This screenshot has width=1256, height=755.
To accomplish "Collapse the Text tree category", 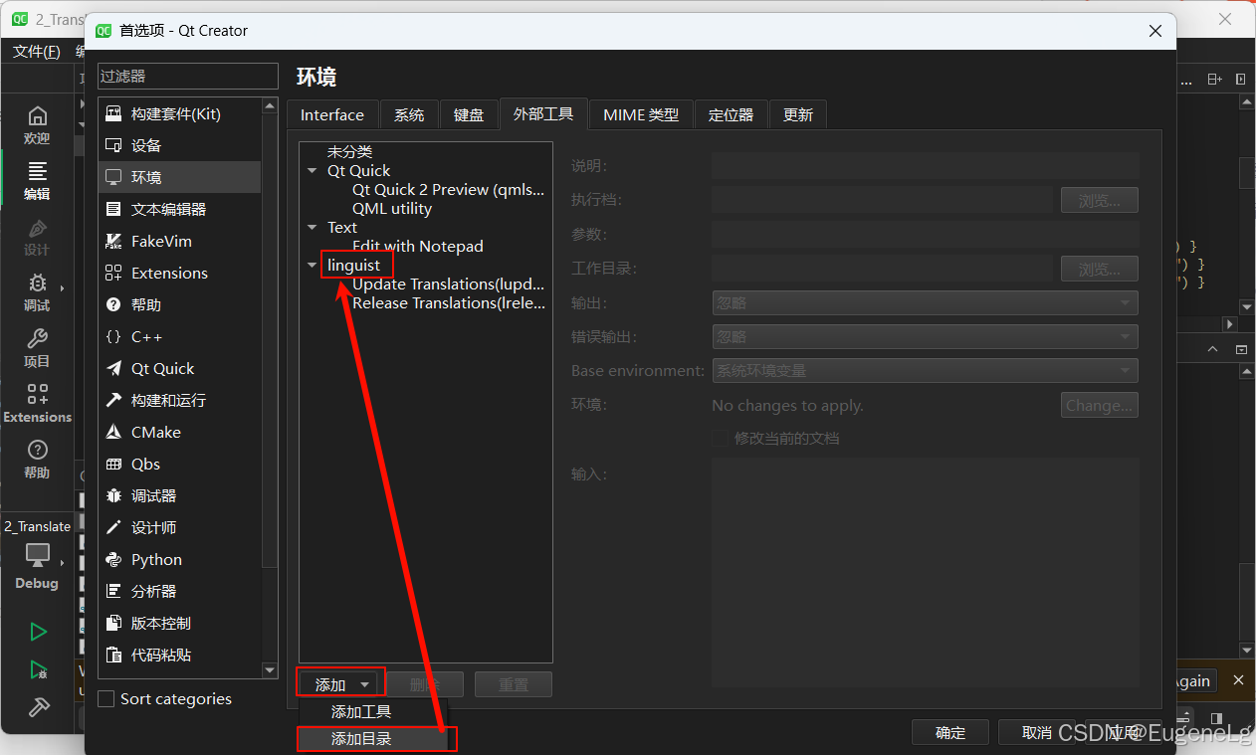I will pos(313,228).
